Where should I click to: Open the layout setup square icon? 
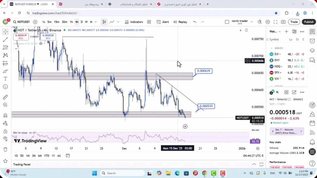tap(227, 22)
